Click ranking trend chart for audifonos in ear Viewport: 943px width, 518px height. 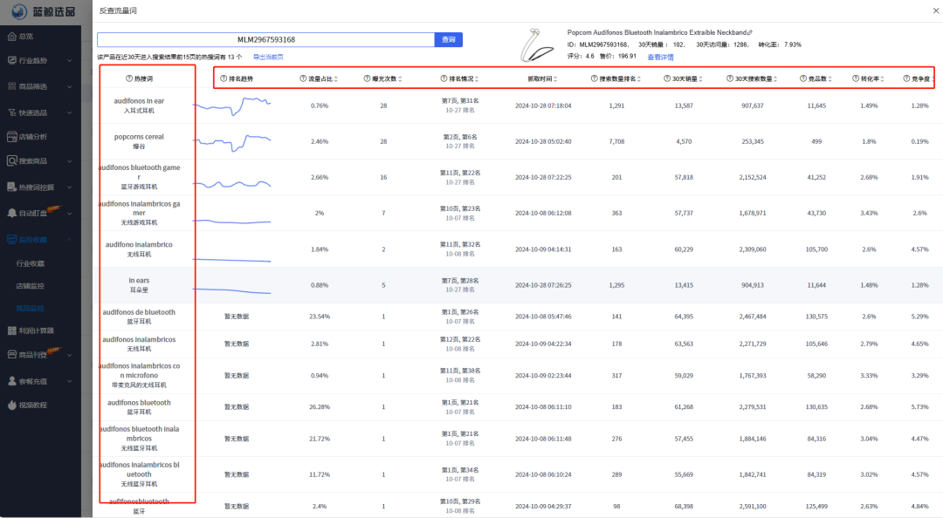pyautogui.click(x=232, y=106)
